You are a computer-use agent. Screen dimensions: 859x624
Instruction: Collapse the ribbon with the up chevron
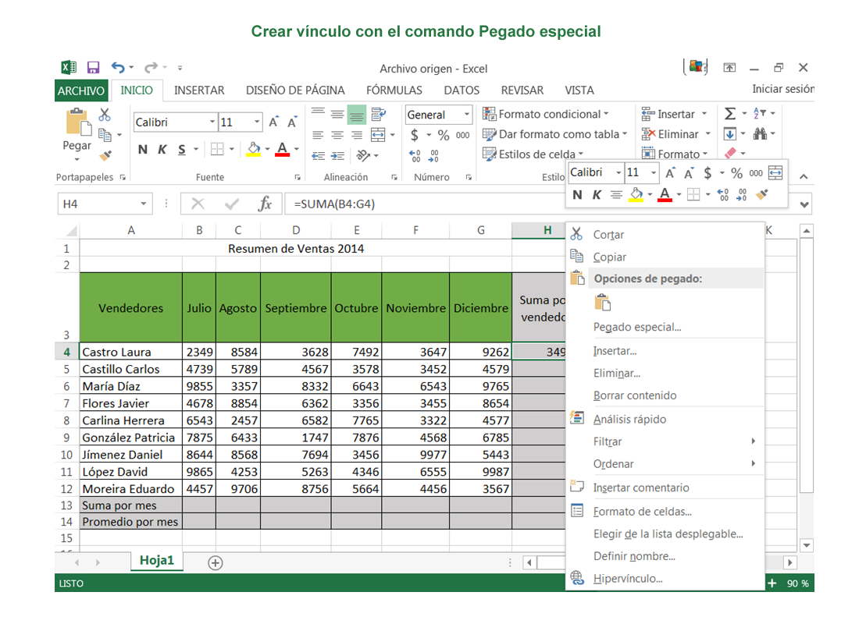click(804, 177)
